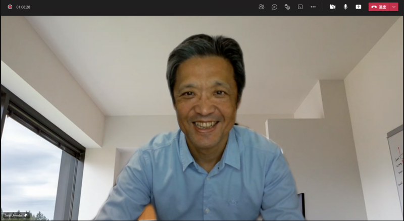Image resolution: width=404 pixels, height=221 pixels.
Task: Open the reactions menu
Action: point(287,7)
